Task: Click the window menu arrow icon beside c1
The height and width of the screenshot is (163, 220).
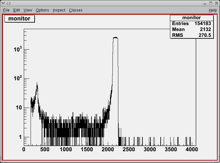Action: click(3, 3)
